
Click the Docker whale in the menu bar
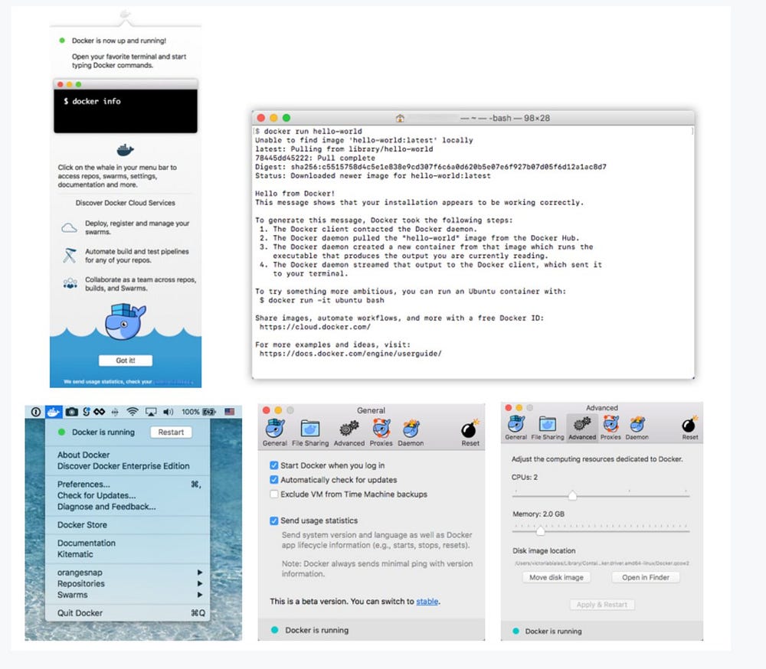coord(53,412)
